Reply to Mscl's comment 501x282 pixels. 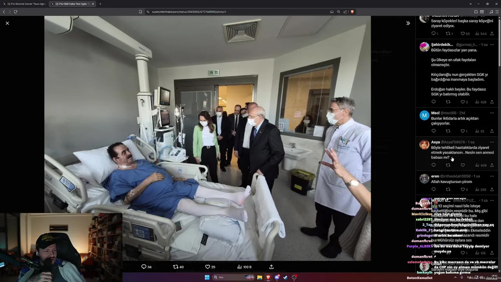point(433,131)
